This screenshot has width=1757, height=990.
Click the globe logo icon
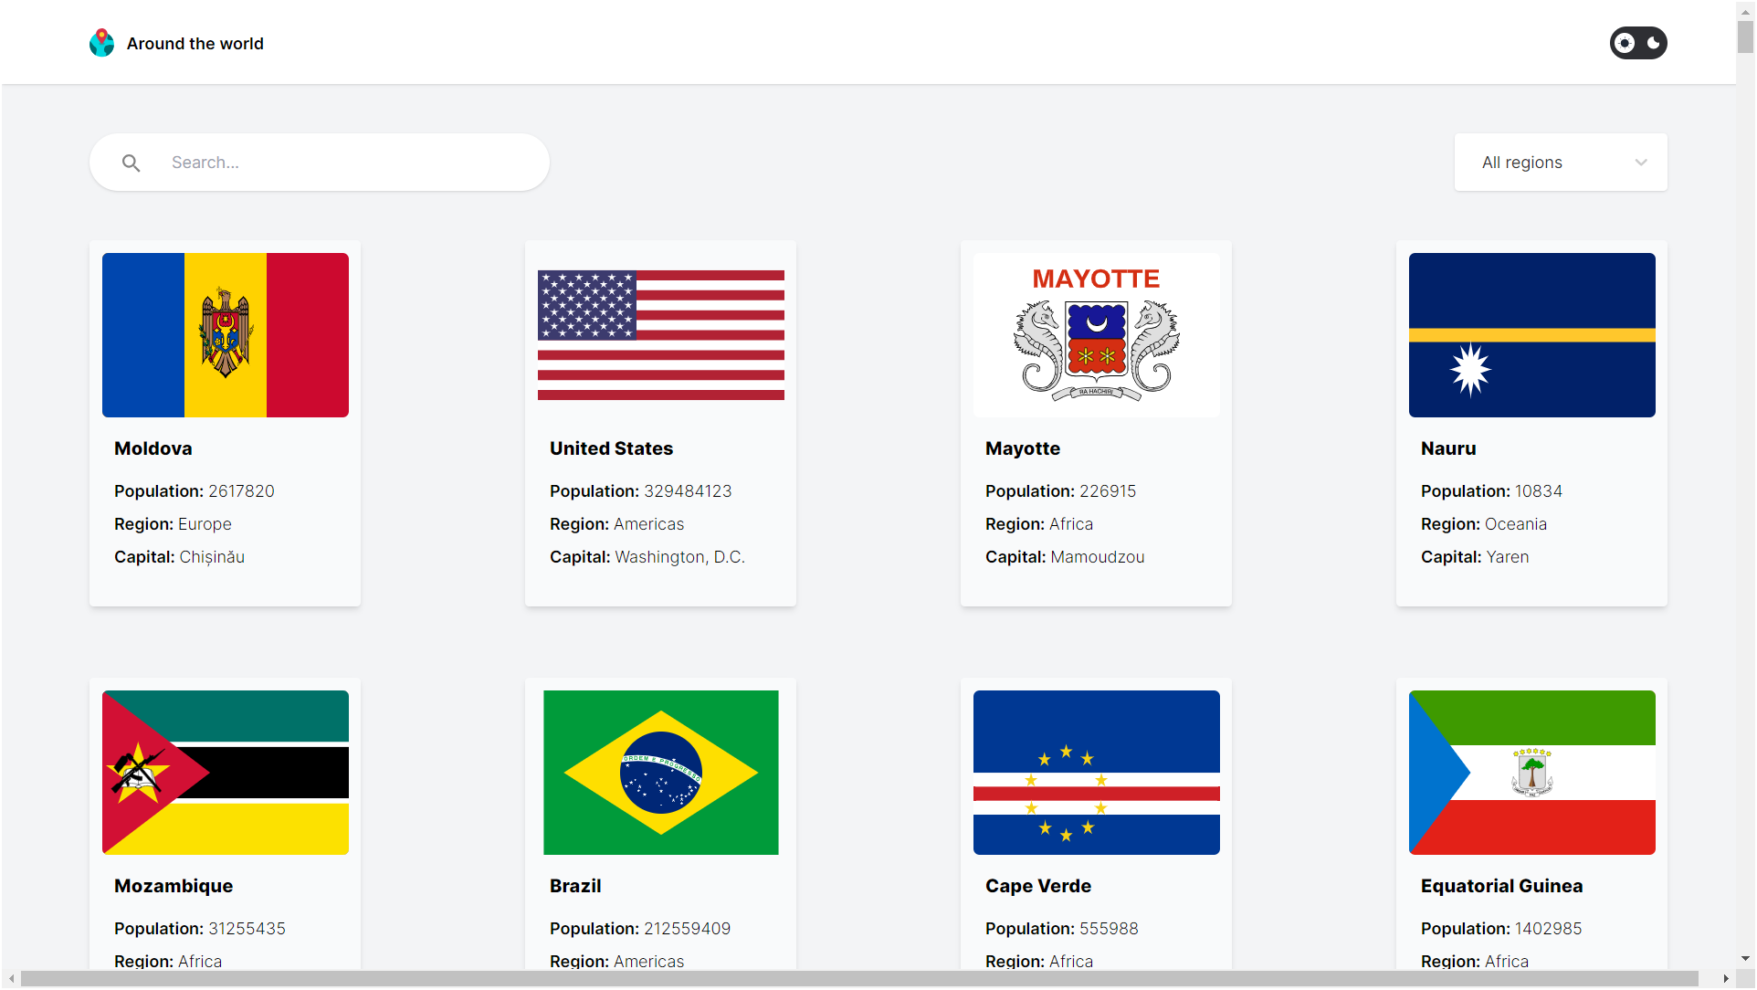click(101, 43)
